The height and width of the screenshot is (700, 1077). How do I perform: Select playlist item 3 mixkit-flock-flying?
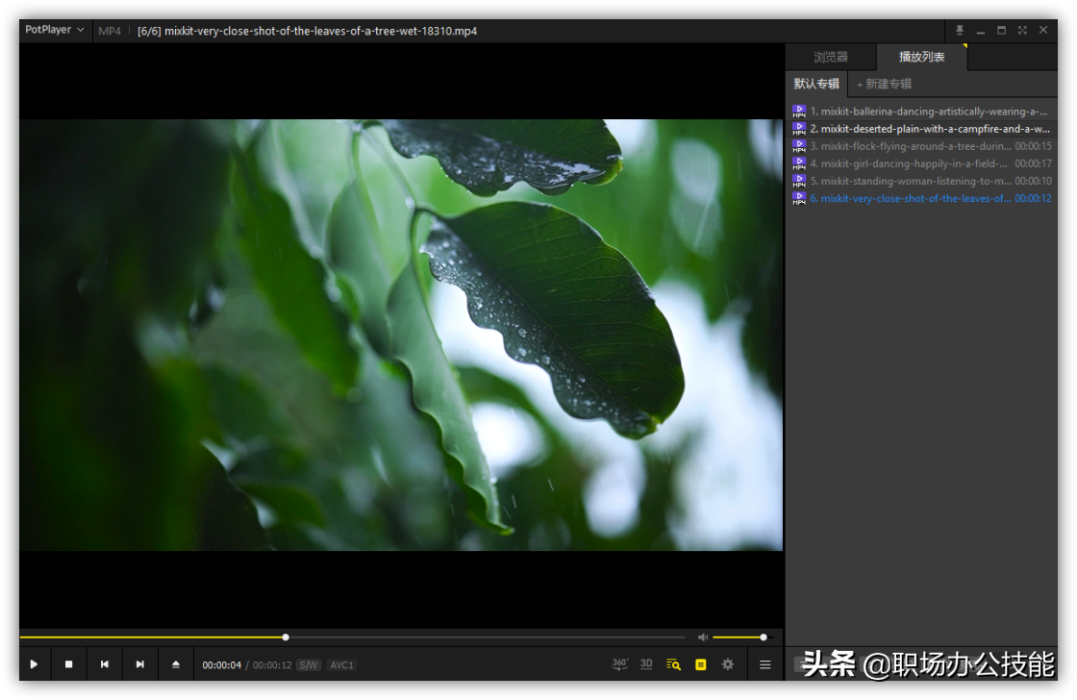(x=920, y=145)
